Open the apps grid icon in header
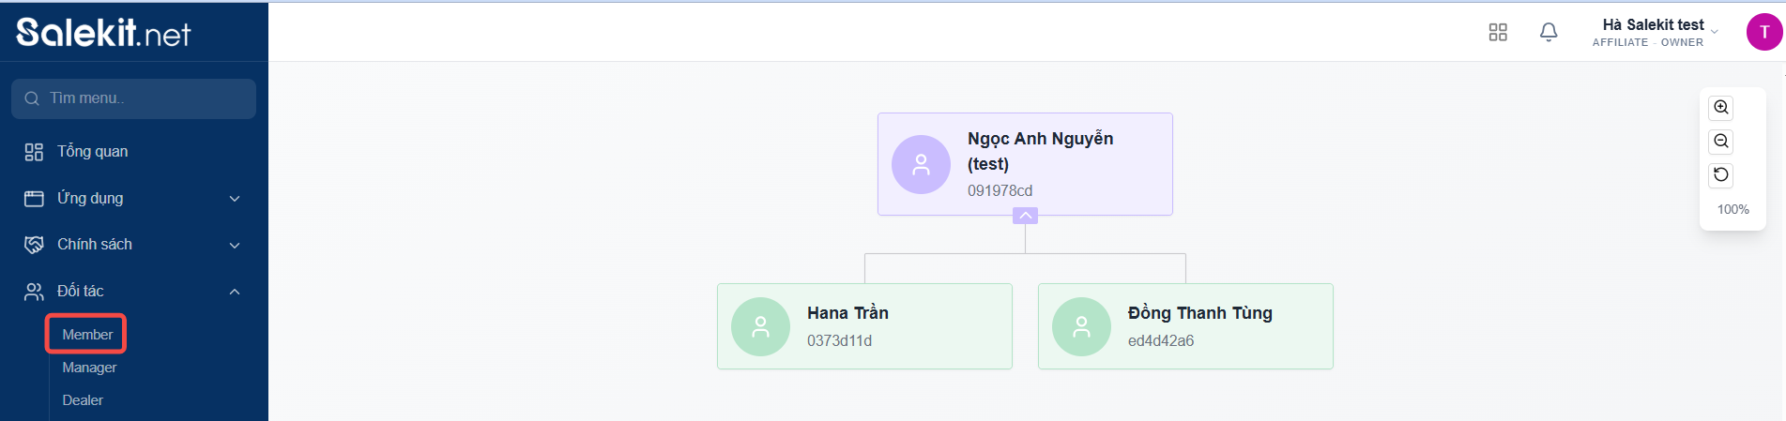The image size is (1786, 421). 1498,33
